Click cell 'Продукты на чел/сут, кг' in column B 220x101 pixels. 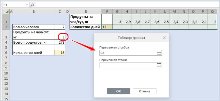[34, 35]
